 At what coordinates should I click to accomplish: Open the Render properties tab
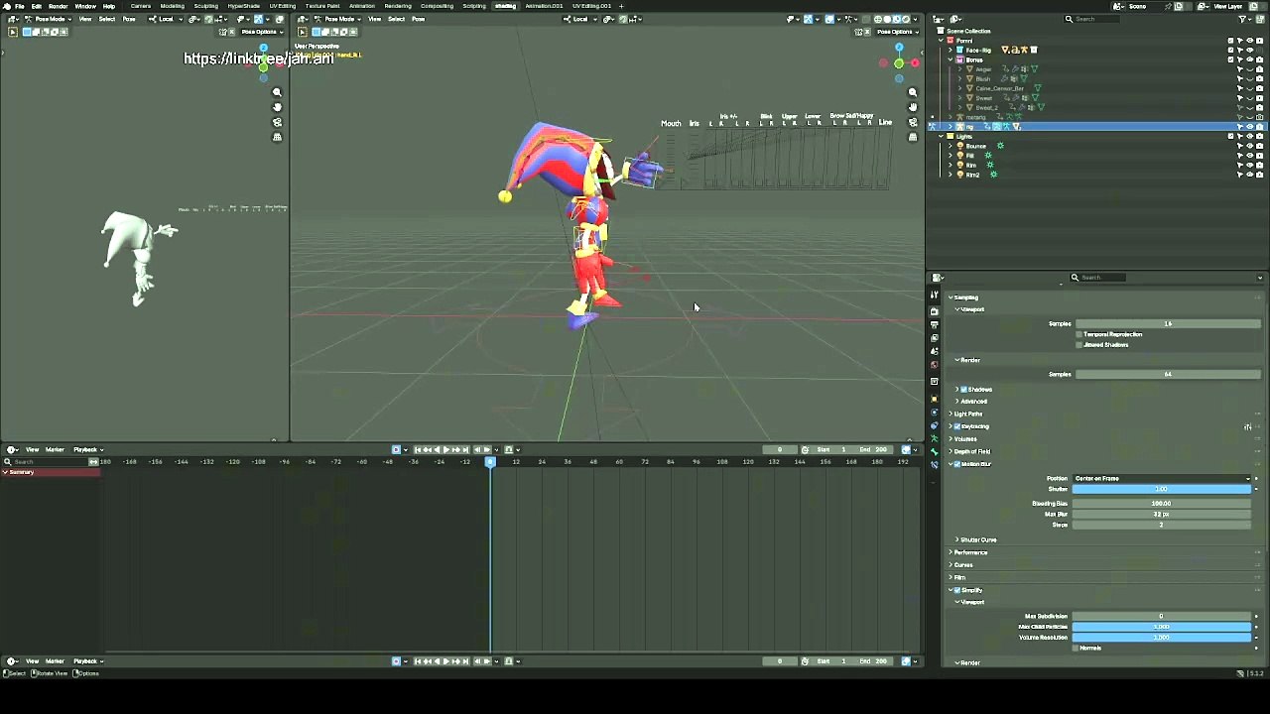(x=934, y=311)
